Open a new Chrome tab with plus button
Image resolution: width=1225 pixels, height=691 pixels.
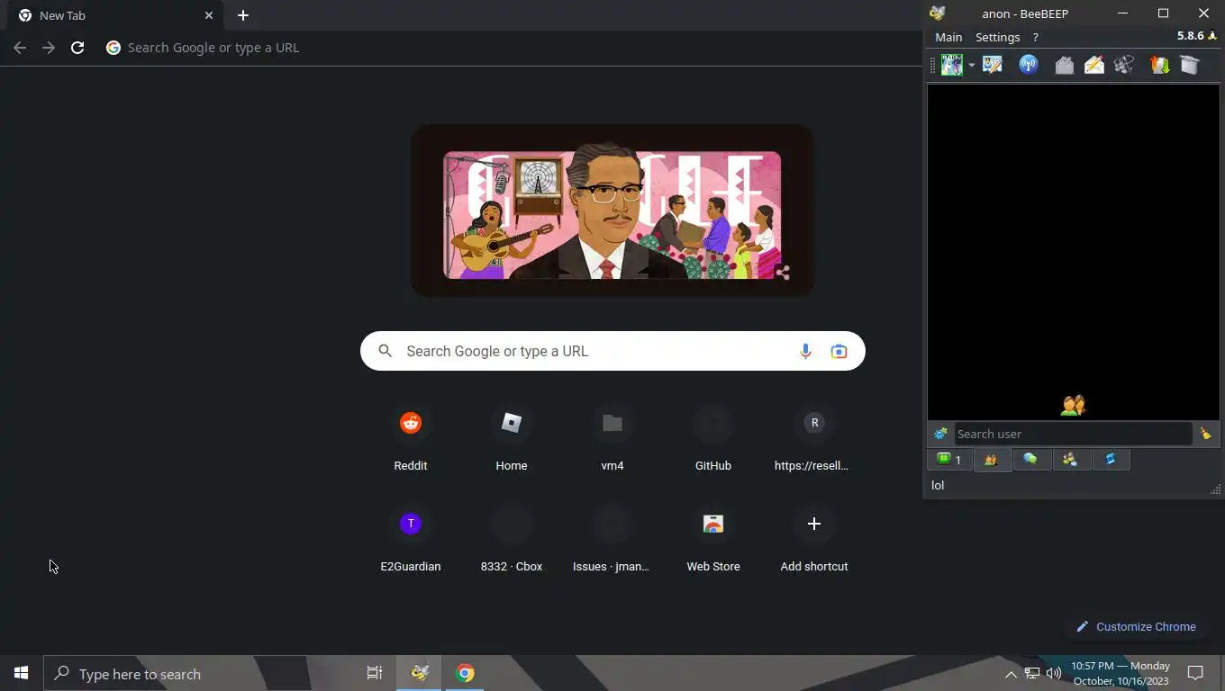[x=243, y=15]
